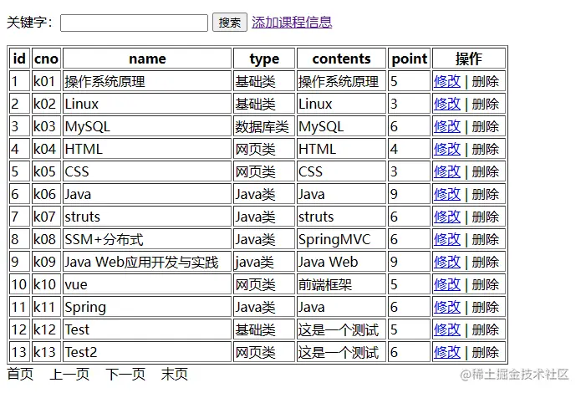Click the point column header
The image size is (581, 393).
410,59
